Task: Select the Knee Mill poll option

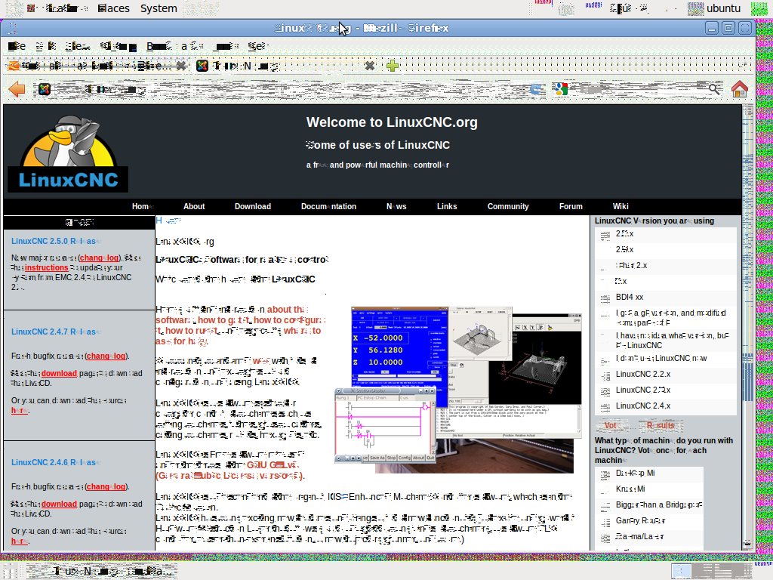Action: coord(605,489)
